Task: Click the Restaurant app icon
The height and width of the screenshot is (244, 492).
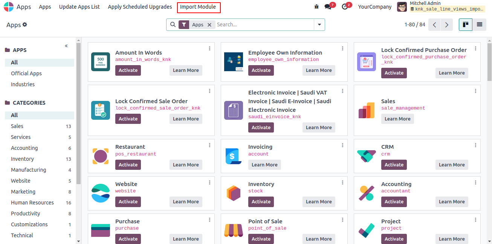Action: [x=101, y=156]
